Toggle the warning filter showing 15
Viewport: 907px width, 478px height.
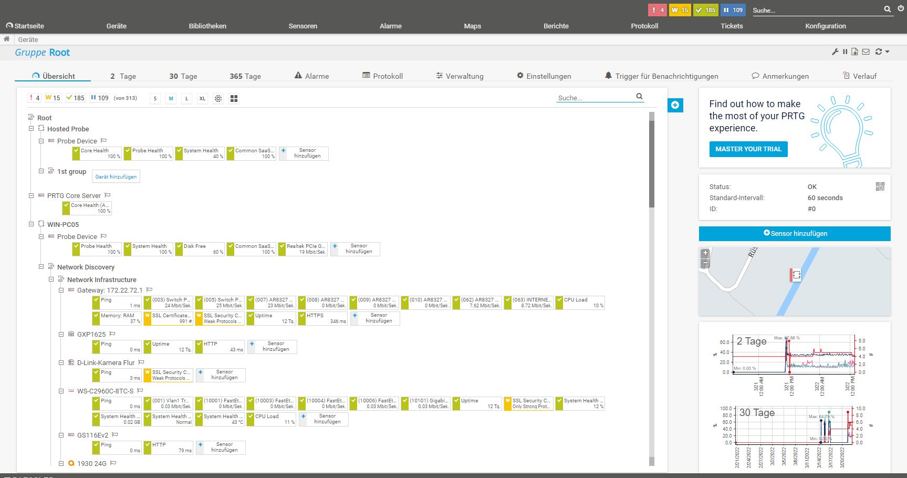(53, 98)
